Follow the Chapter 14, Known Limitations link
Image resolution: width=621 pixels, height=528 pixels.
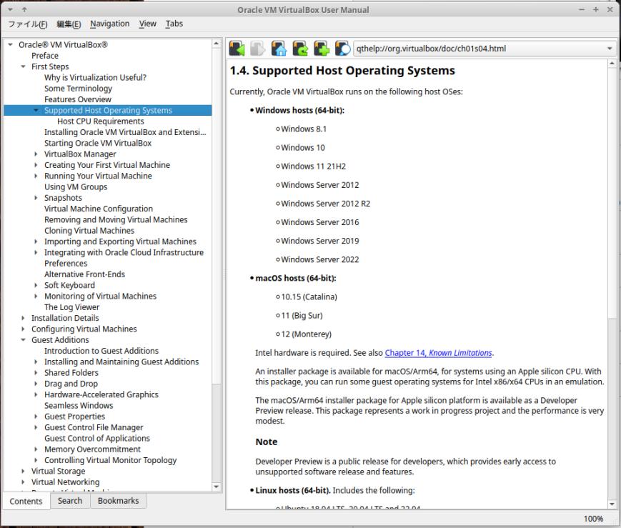(439, 352)
